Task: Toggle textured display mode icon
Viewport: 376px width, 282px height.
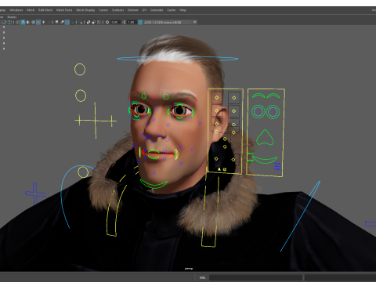Action: [x=38, y=22]
